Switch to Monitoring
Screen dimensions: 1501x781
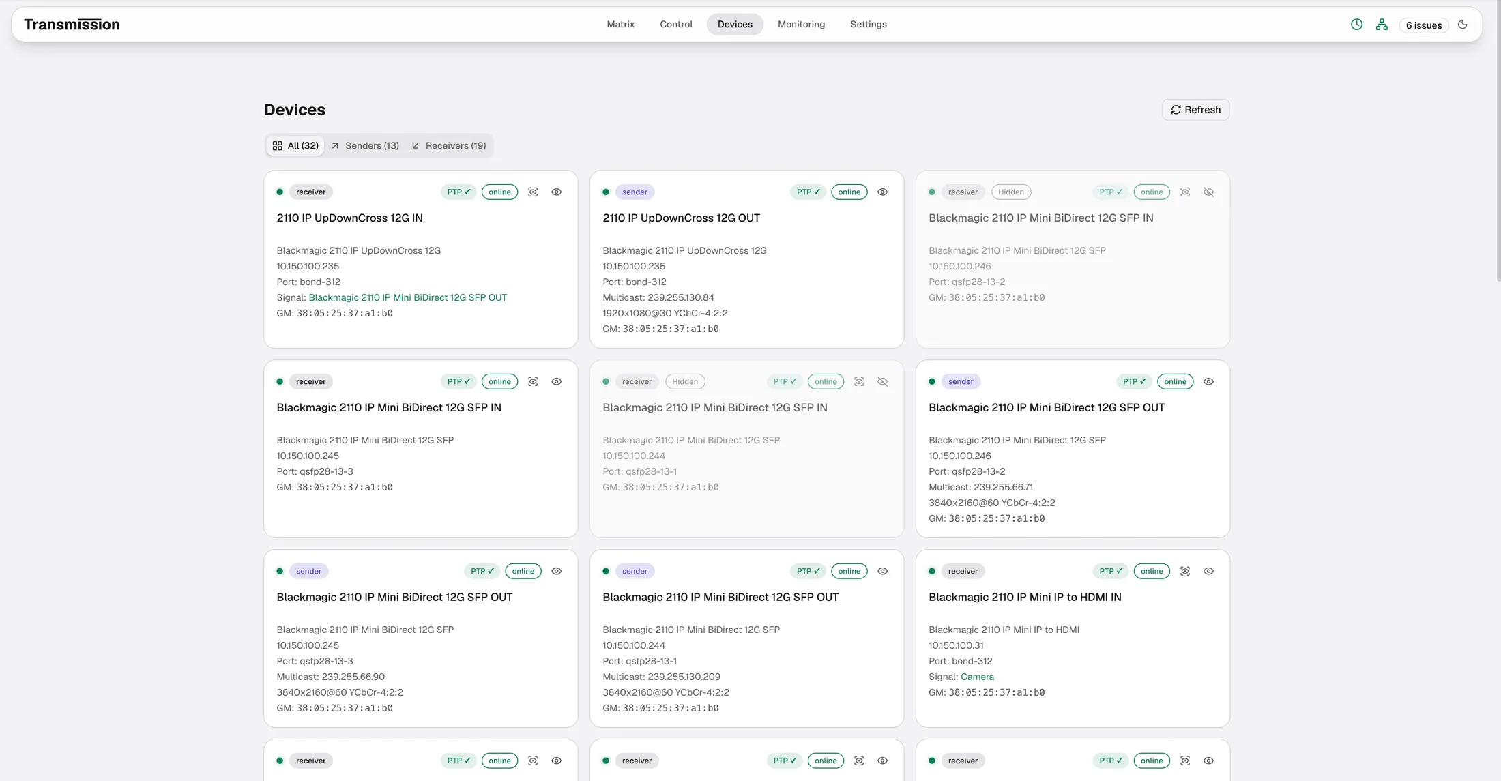click(801, 25)
